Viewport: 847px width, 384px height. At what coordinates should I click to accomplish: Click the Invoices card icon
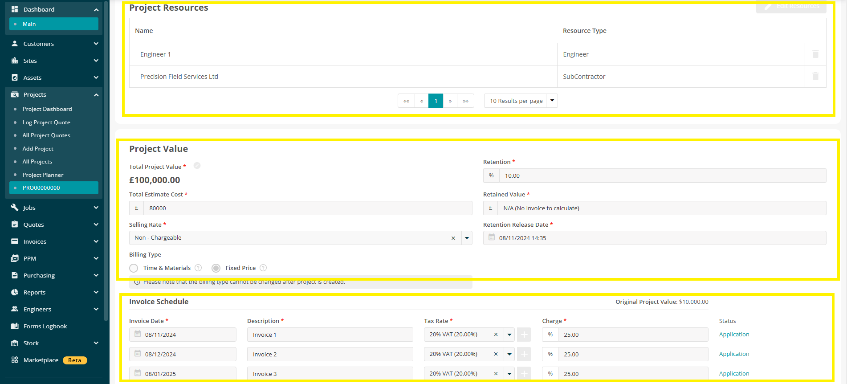(x=15, y=241)
